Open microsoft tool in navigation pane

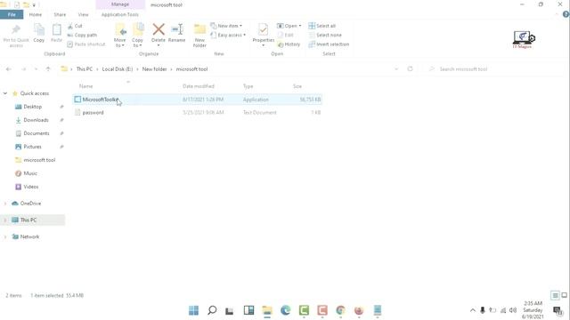[x=39, y=160]
